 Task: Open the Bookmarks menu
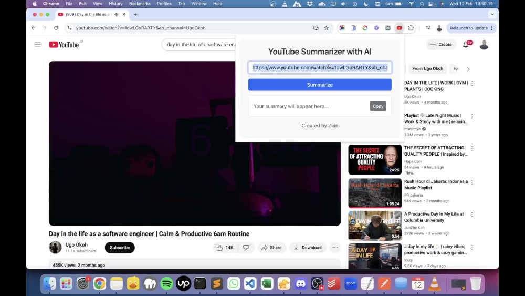point(140,4)
